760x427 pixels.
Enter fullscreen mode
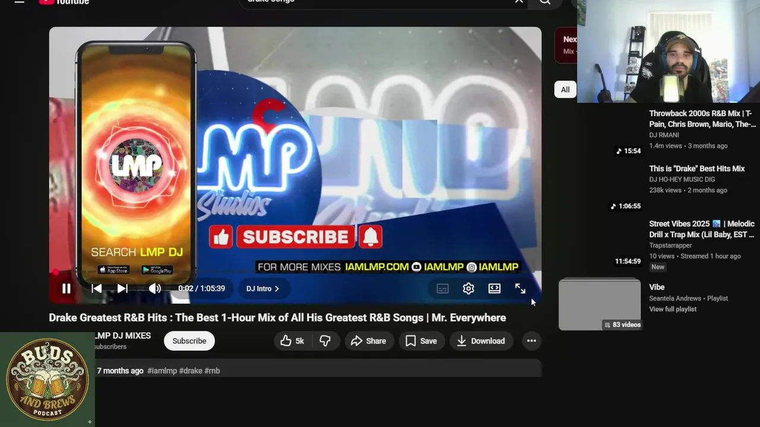coord(520,289)
